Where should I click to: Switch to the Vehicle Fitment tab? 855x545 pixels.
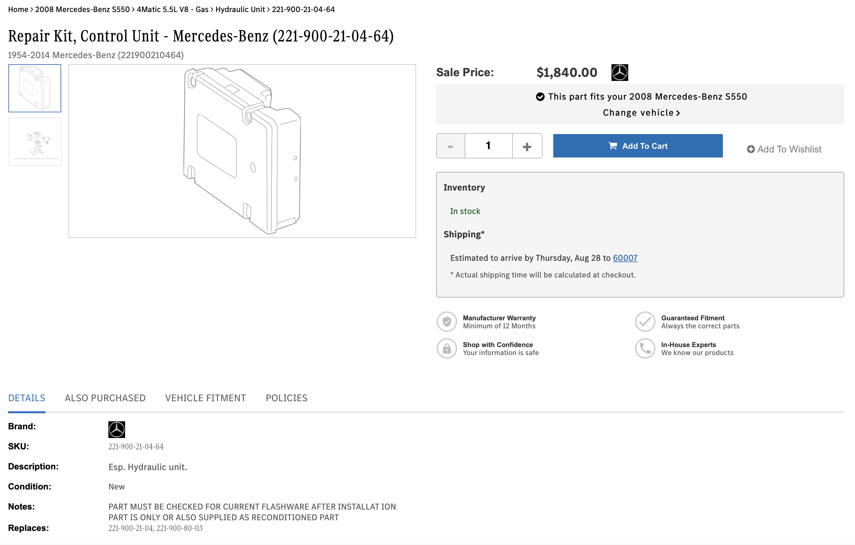point(205,398)
